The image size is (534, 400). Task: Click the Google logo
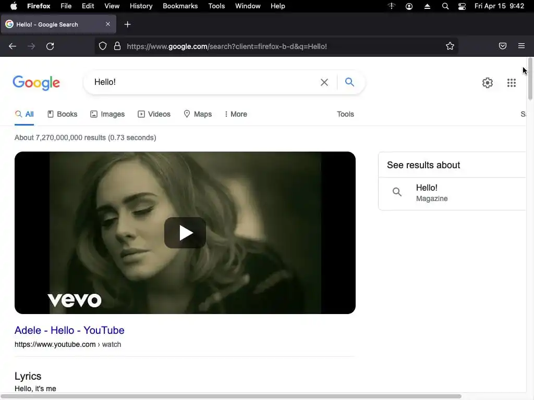[x=36, y=83]
